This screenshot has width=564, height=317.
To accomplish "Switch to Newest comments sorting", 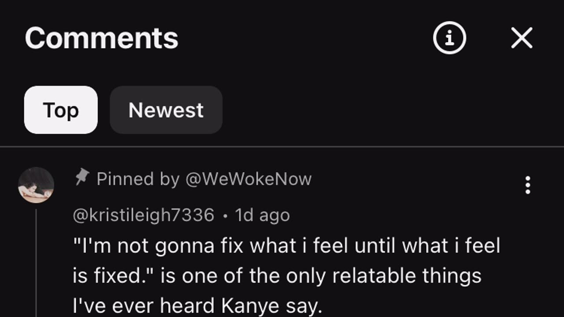I will tap(166, 110).
